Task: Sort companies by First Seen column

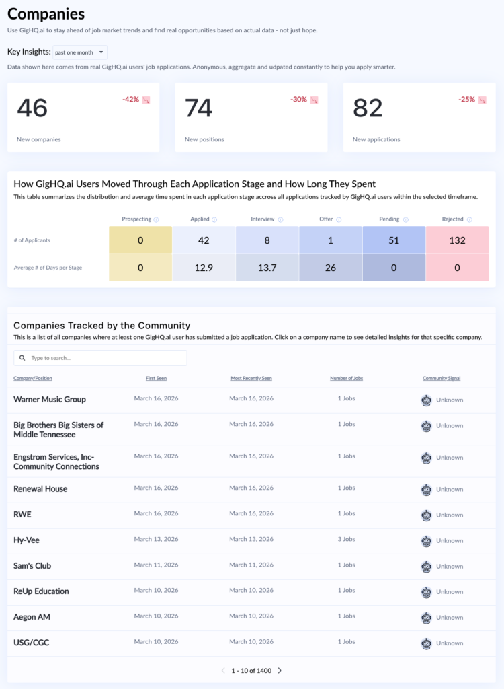Action: tap(156, 377)
